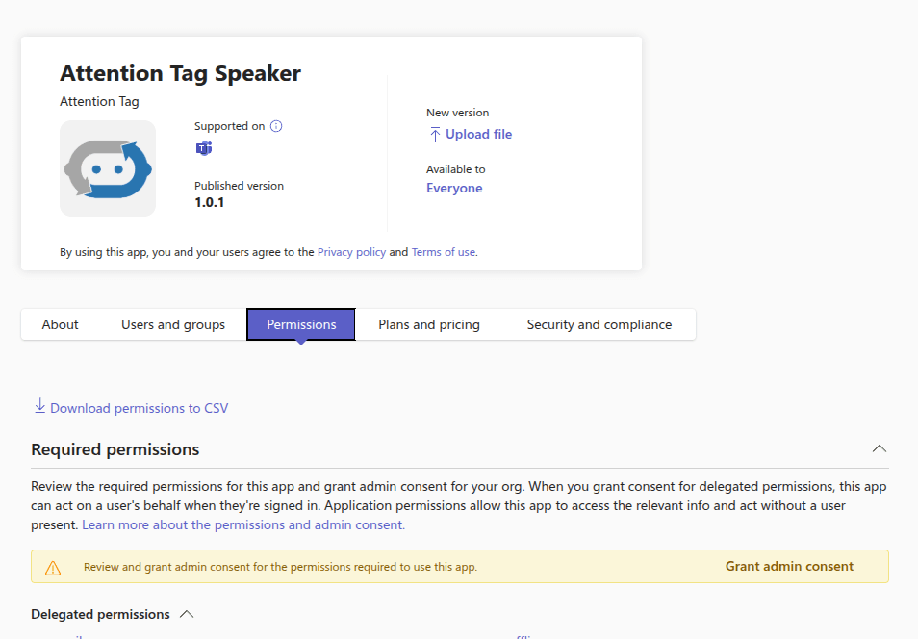The height and width of the screenshot is (639, 918).
Task: Collapse the Required permissions section
Action: pyautogui.click(x=879, y=449)
